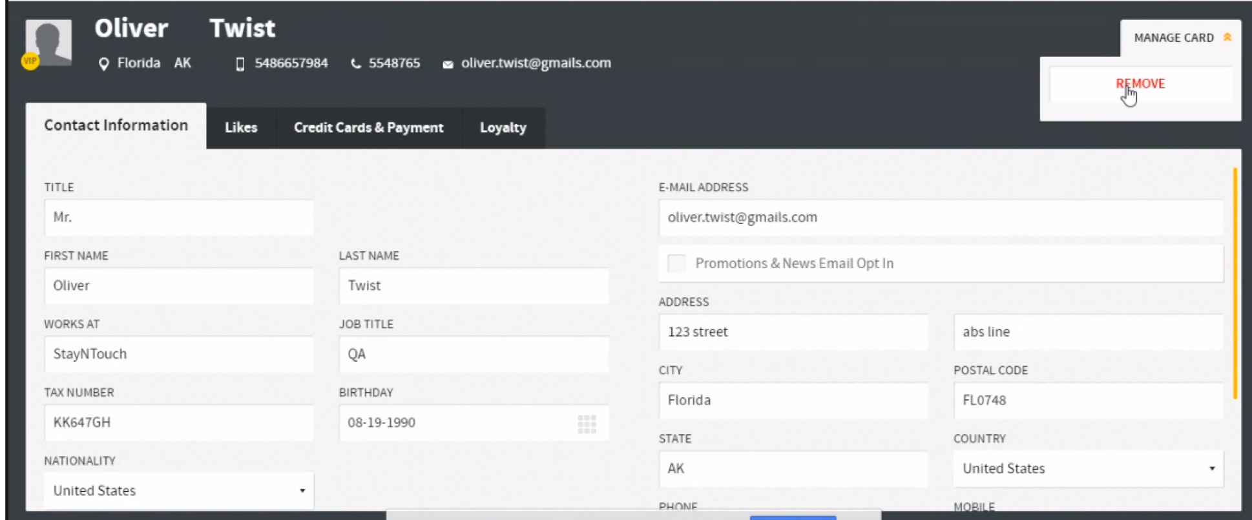
Task: Switch to the Contact Information tab
Action: point(116,125)
